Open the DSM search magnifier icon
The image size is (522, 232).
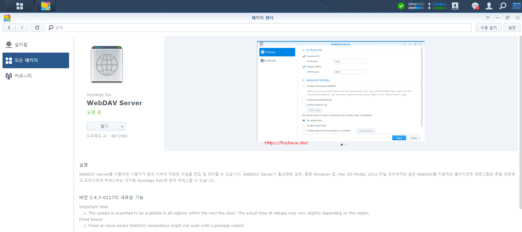503,6
